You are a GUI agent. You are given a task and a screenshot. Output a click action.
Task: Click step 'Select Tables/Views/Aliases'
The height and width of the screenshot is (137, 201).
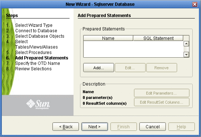(37, 44)
